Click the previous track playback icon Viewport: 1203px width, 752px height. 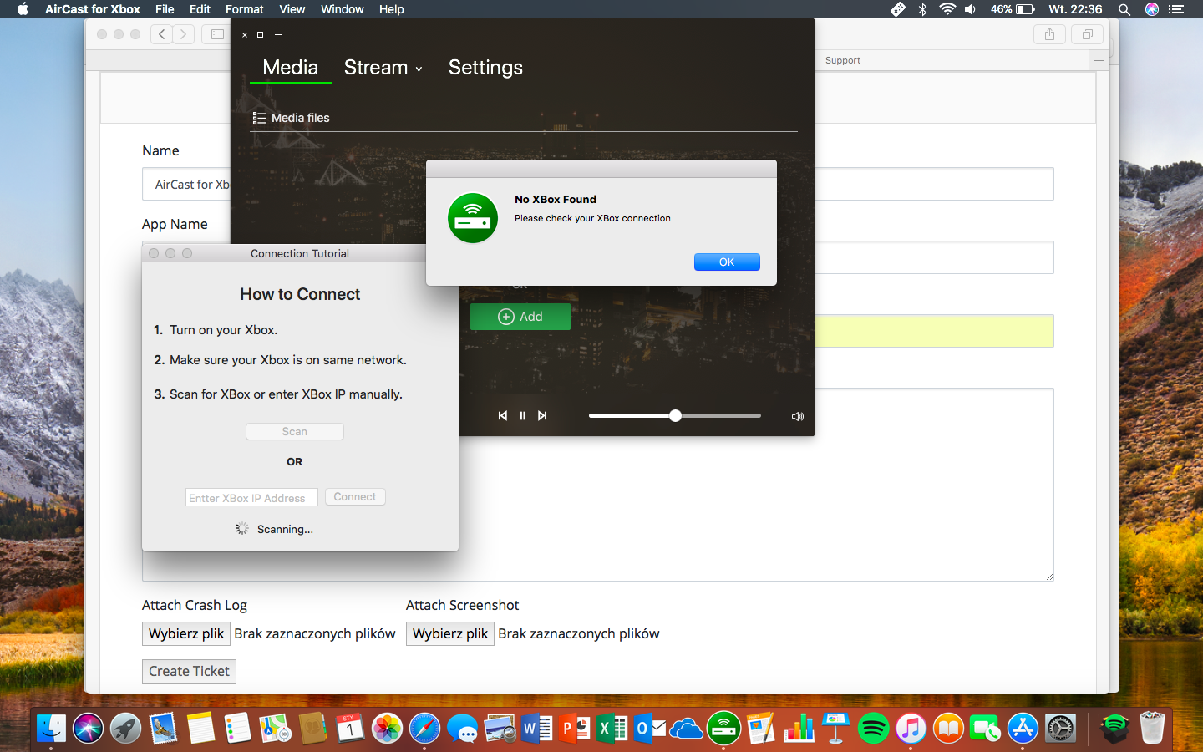coord(502,415)
